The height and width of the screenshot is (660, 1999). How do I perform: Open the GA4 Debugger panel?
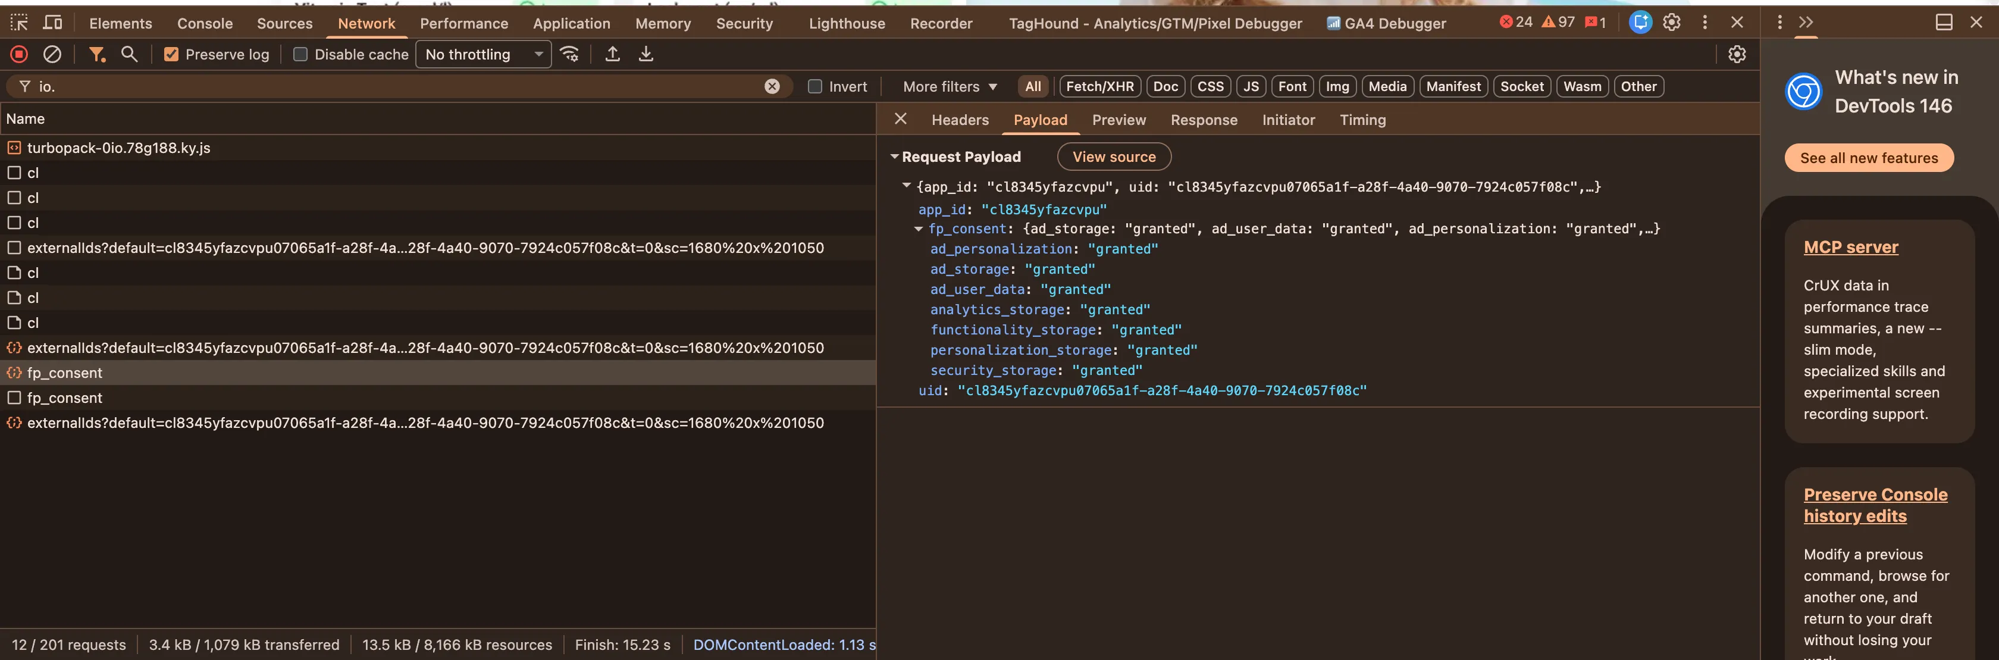pos(1387,23)
